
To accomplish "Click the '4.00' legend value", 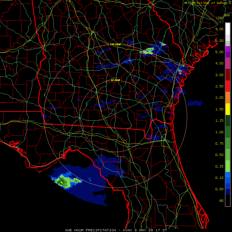I will click(219, 63).
